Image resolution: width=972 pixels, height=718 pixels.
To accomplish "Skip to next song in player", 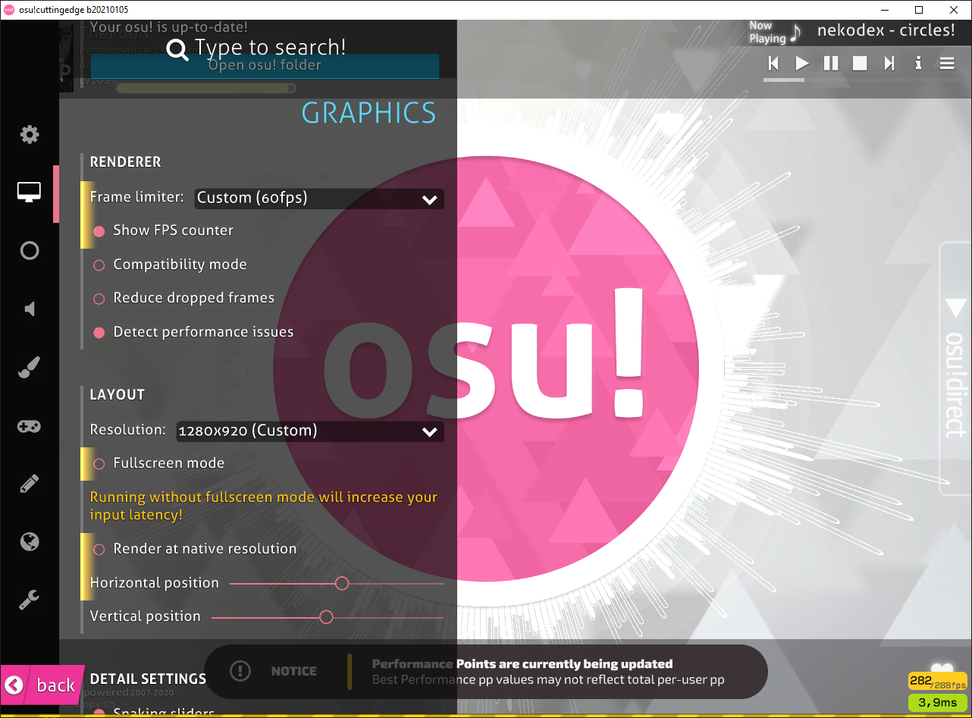I will (x=889, y=64).
